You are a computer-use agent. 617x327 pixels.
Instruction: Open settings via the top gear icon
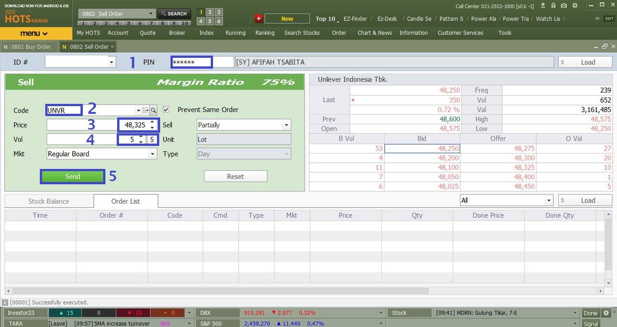[x=575, y=5]
